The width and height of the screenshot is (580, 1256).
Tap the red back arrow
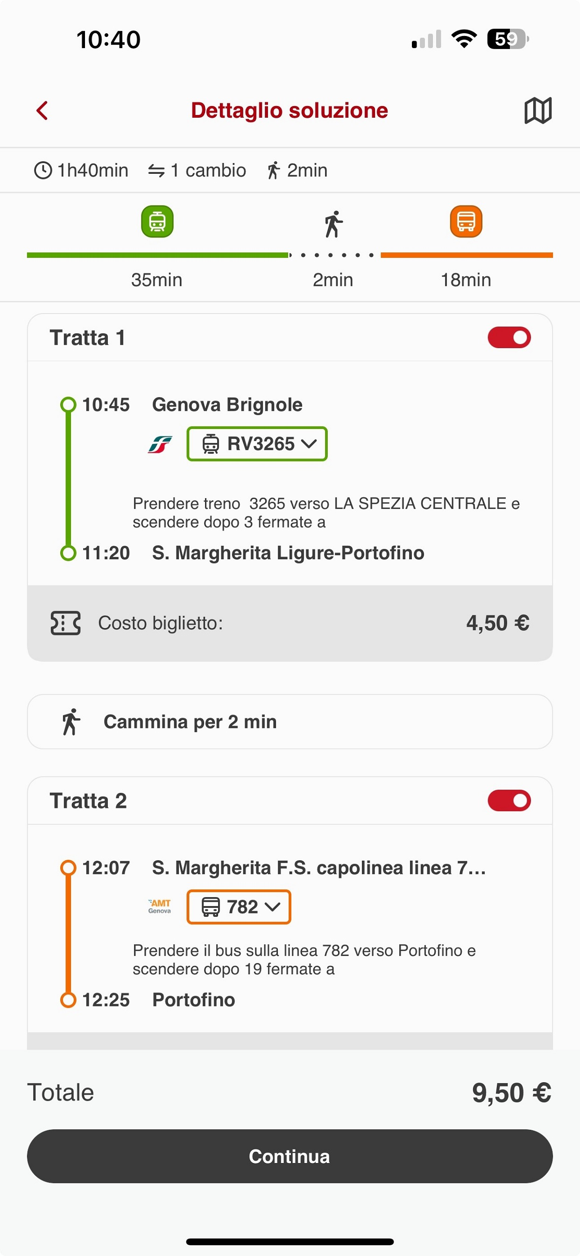tap(42, 111)
